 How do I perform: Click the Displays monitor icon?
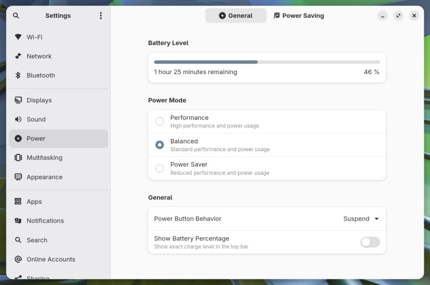(18, 100)
